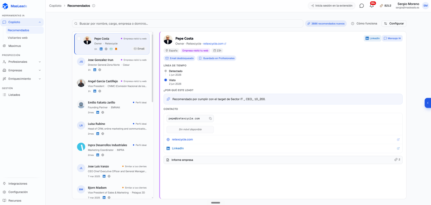
Task: Click Luisa Rubino's globe icon
Action: point(103,134)
